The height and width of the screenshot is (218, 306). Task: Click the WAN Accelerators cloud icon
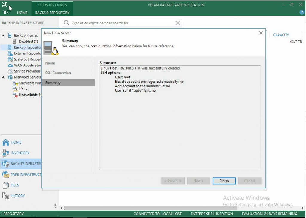[x=10, y=65]
